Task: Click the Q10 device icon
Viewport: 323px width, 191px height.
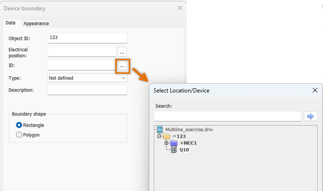Action: [x=174, y=149]
